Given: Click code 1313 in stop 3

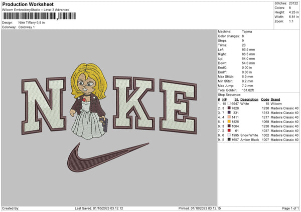Looking at the screenshot, I should (x=265, y=112).
